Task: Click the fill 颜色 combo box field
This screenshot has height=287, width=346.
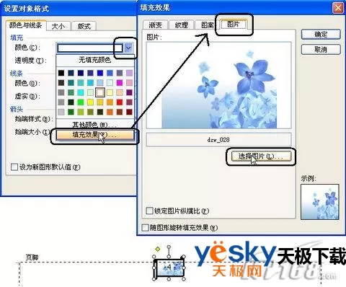Action: [x=90, y=48]
